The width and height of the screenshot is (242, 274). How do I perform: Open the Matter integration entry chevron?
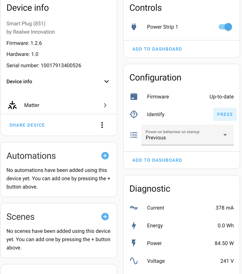[105, 105]
